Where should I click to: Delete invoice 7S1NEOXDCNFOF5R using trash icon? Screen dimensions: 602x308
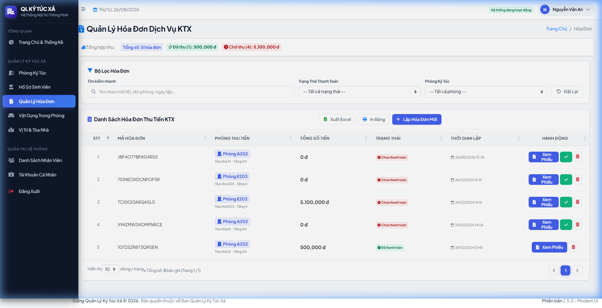578,179
